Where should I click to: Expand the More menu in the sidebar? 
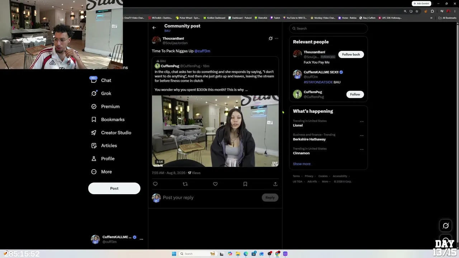click(x=101, y=172)
